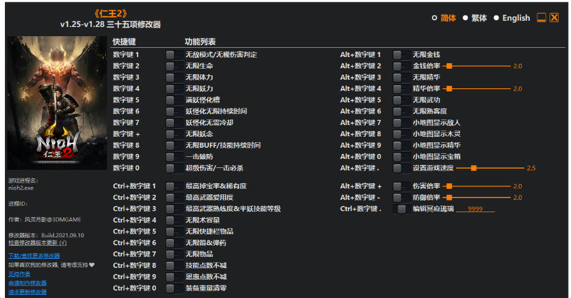Viewport: 571px width, 298px height.
Task: Switch language to English
Action: click(x=511, y=18)
